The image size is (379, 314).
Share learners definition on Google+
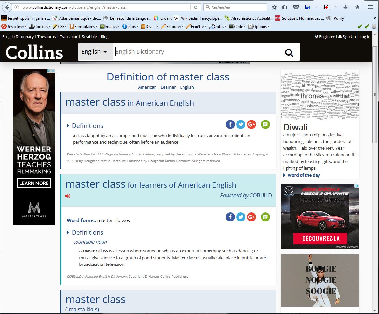click(x=251, y=217)
